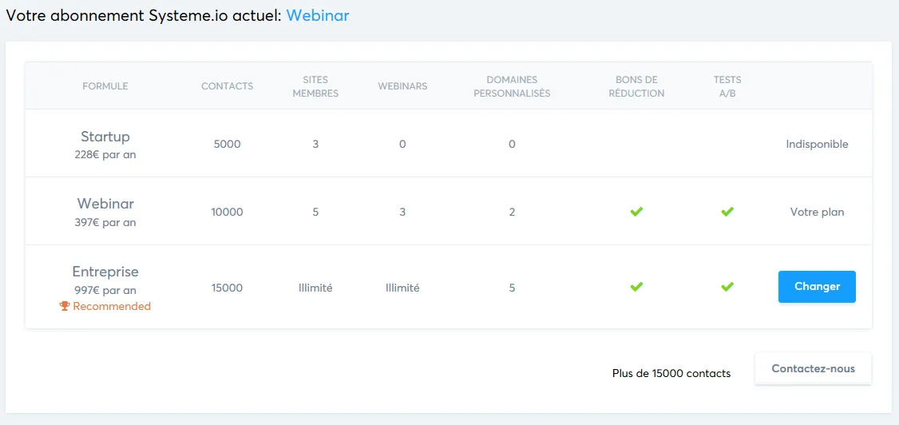Screen dimensions: 899x425
Task: Click the Bons de Réduction header
Action: pyautogui.click(x=636, y=86)
